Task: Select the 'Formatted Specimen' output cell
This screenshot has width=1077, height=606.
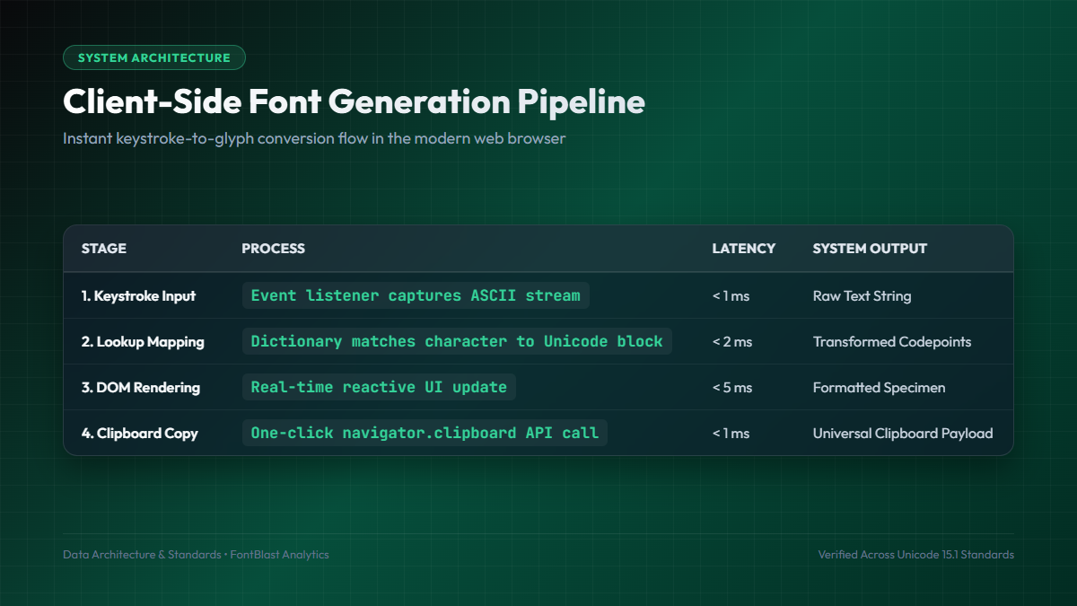Action: click(x=879, y=387)
